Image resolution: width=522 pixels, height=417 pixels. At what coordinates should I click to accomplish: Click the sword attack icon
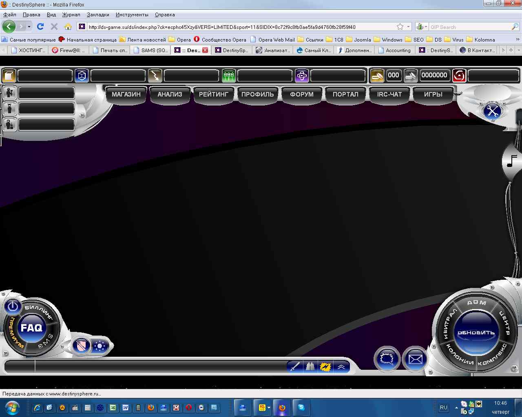[x=294, y=367]
